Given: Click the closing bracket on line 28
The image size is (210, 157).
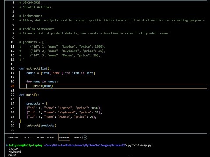Looking at the screenshot, I should click(20, 121).
